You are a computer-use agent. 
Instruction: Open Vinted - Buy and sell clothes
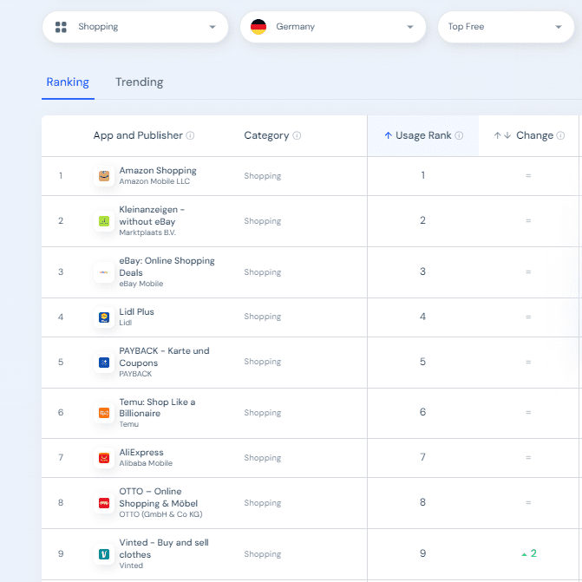[x=164, y=548]
